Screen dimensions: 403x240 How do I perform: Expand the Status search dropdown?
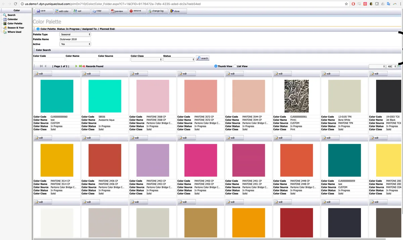179,59
